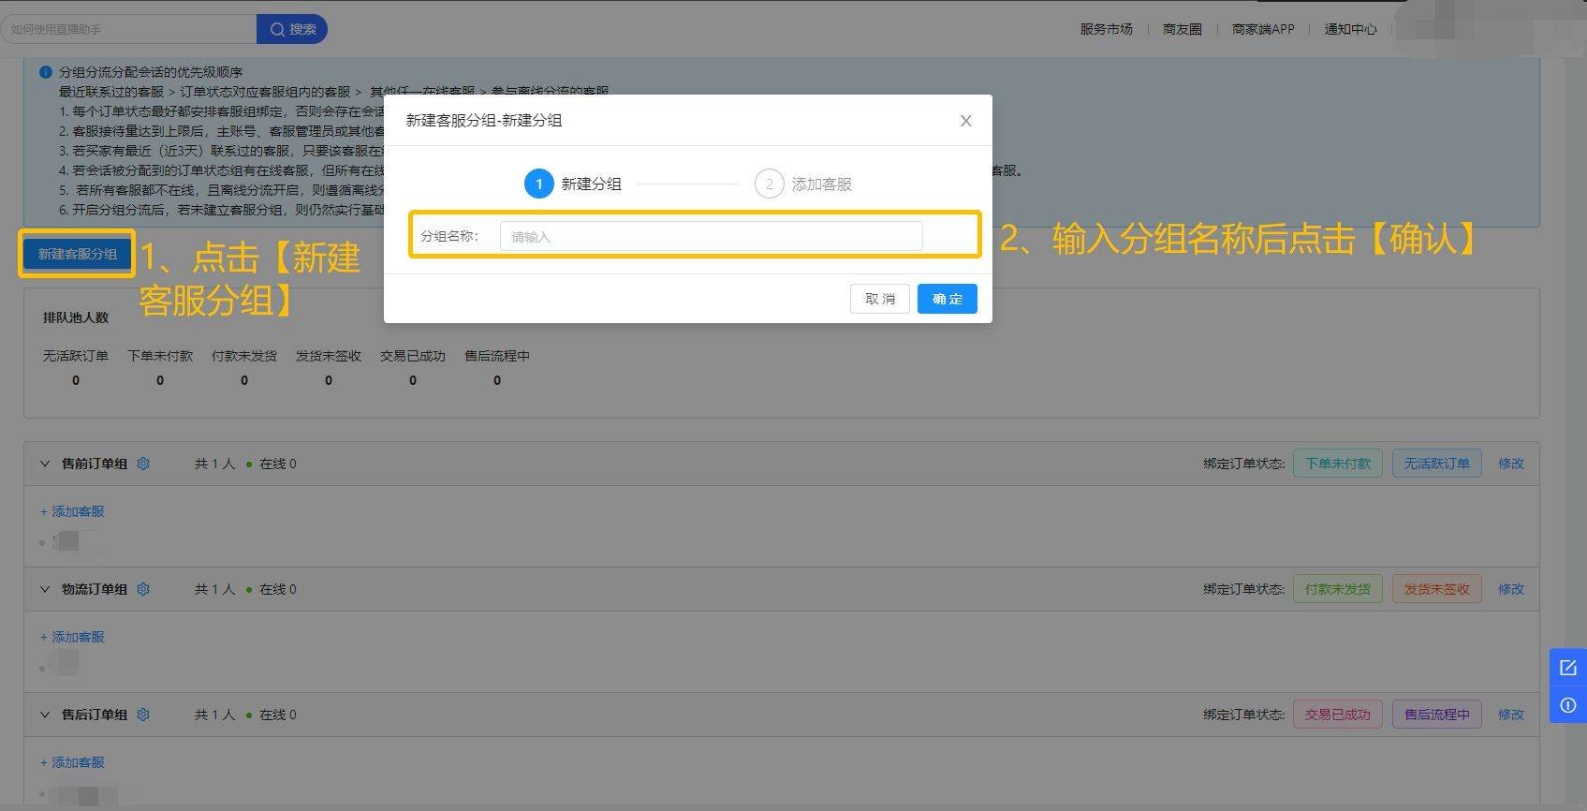Select step 1 新建分组 indicator

539,184
